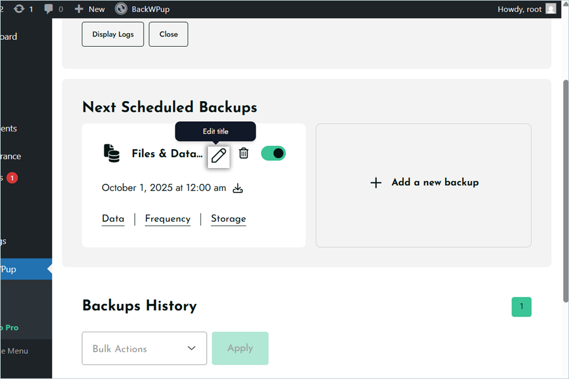Open the Frequency settings link
The image size is (569, 379).
(168, 219)
